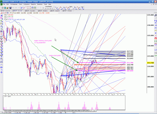Toggle Vase Band 2
157x114 pixels.
(45, 8)
